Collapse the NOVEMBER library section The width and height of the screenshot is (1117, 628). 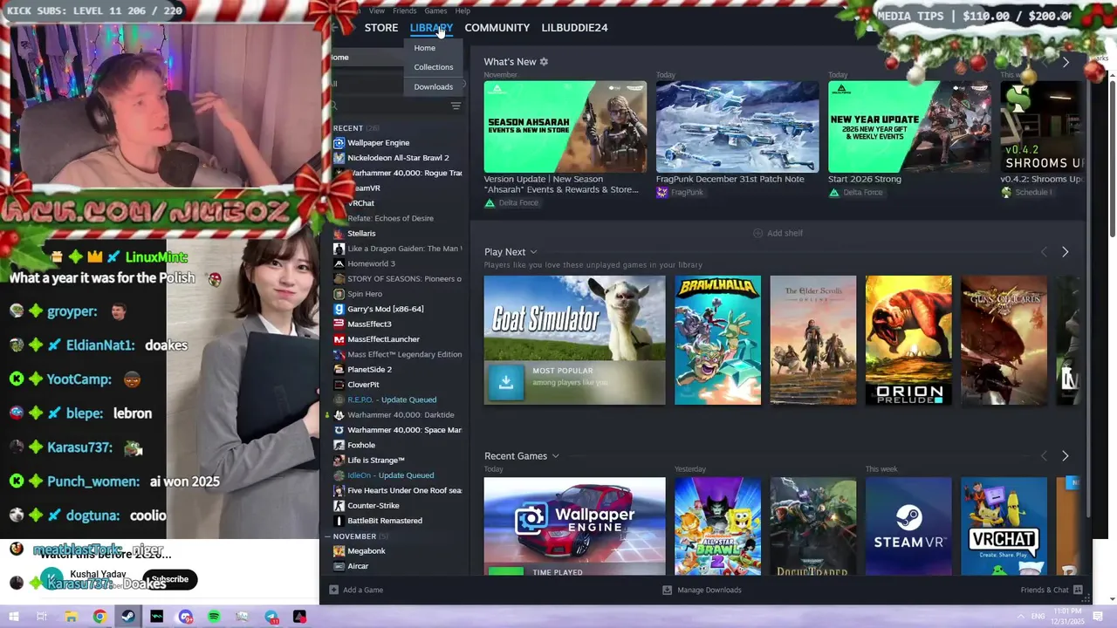coord(328,536)
